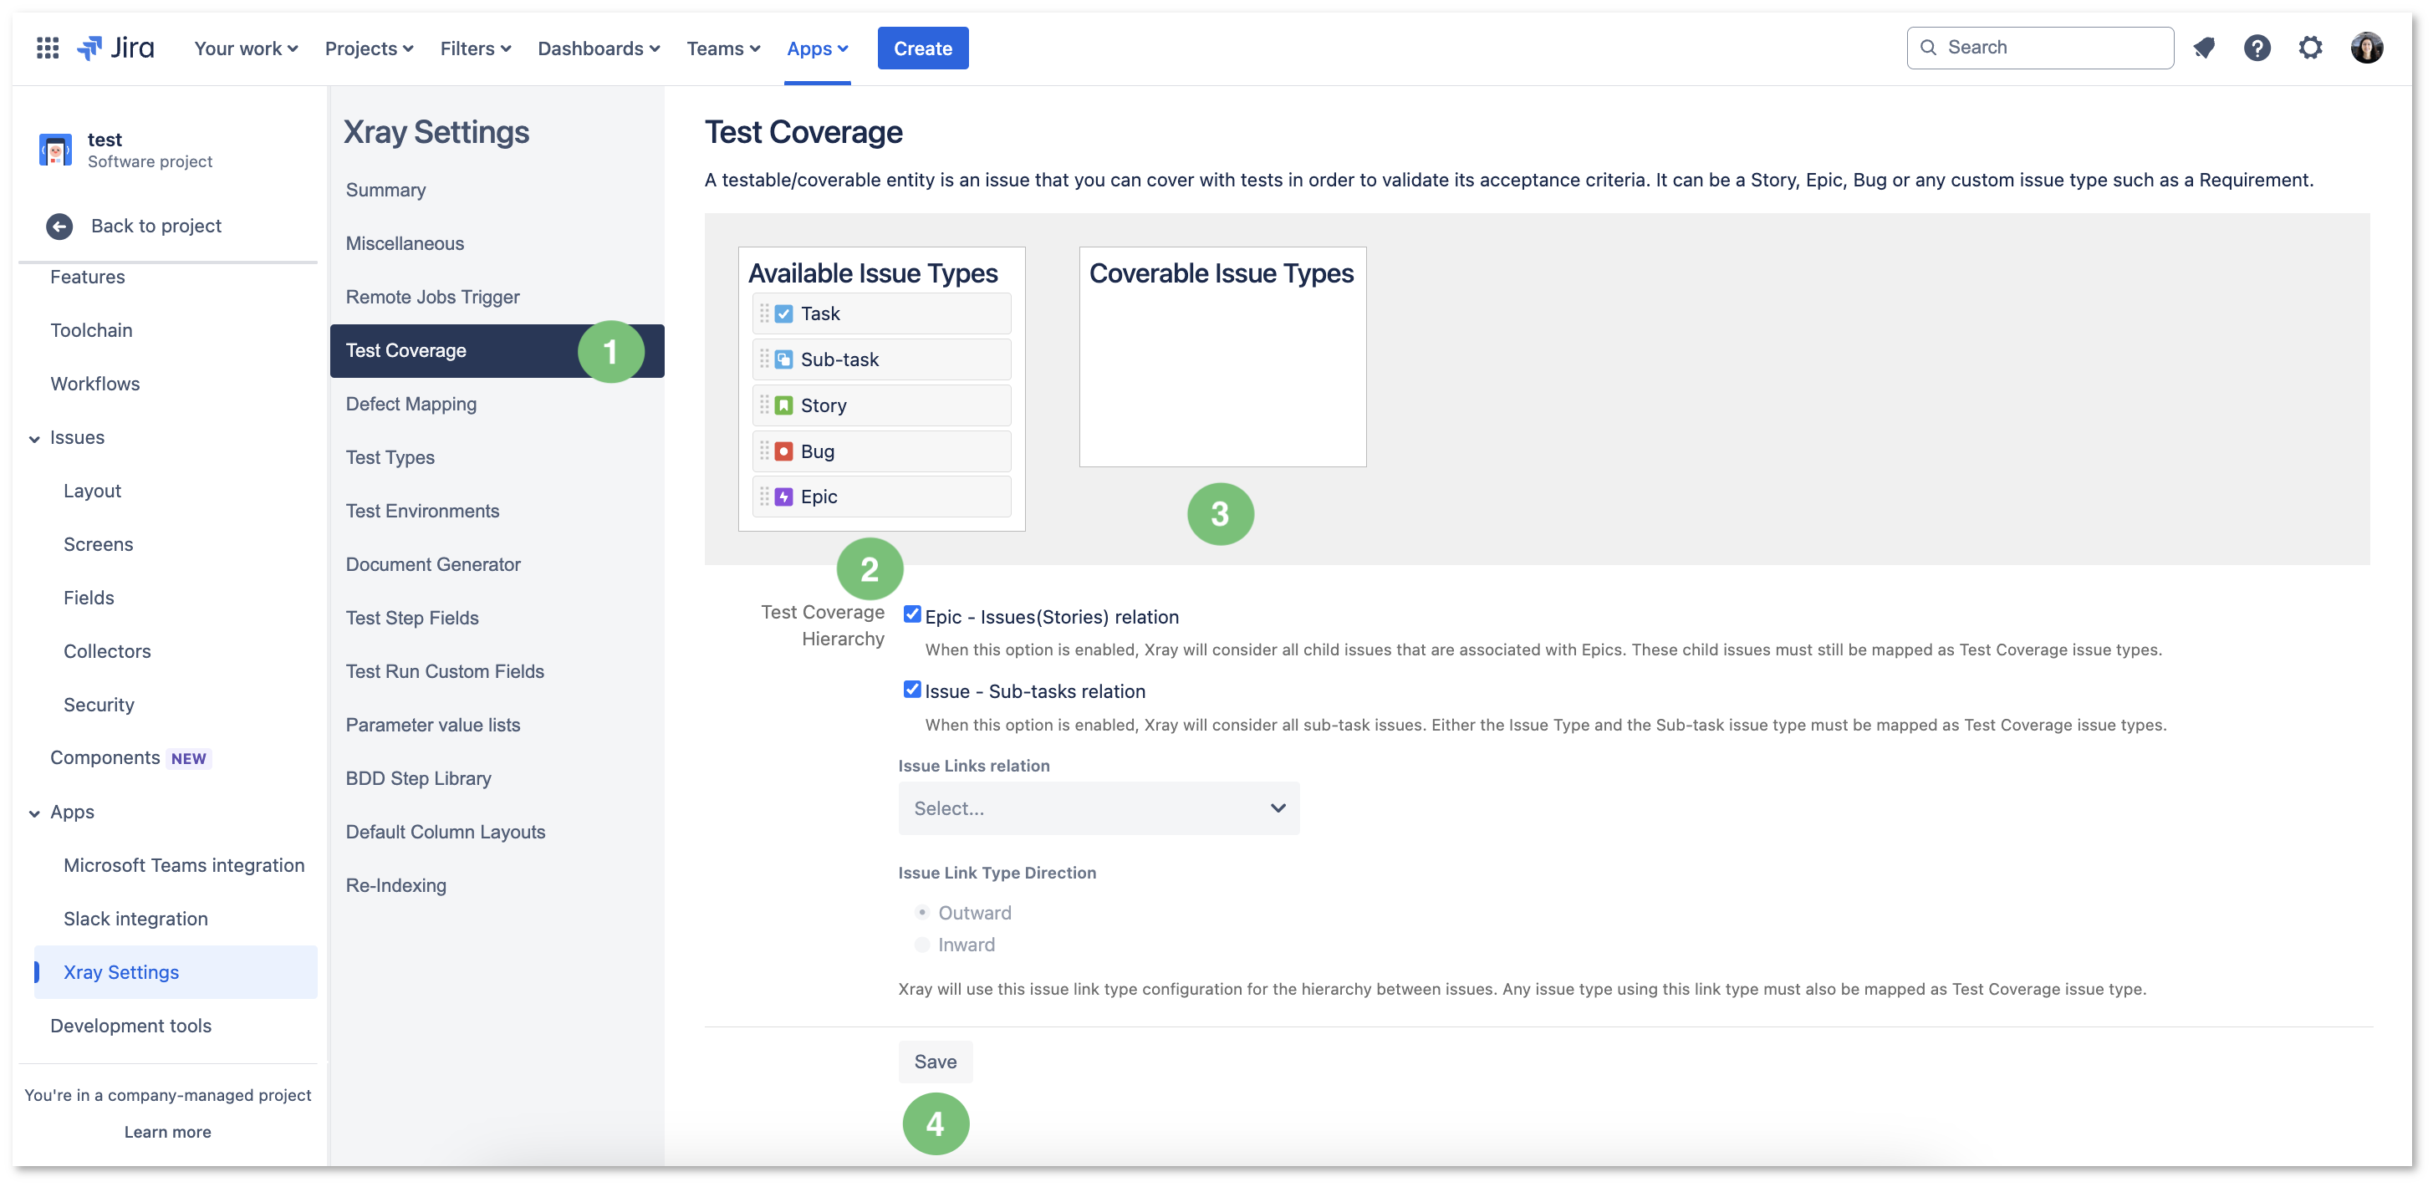Open the Dashboards dropdown
The height and width of the screenshot is (1187, 2433).
point(599,48)
